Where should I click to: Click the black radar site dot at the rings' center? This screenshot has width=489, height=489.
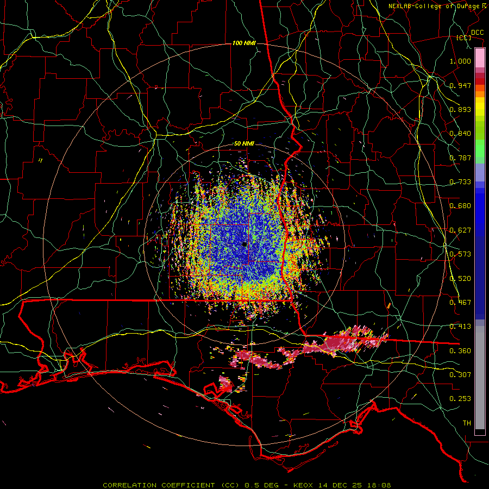(244, 244)
